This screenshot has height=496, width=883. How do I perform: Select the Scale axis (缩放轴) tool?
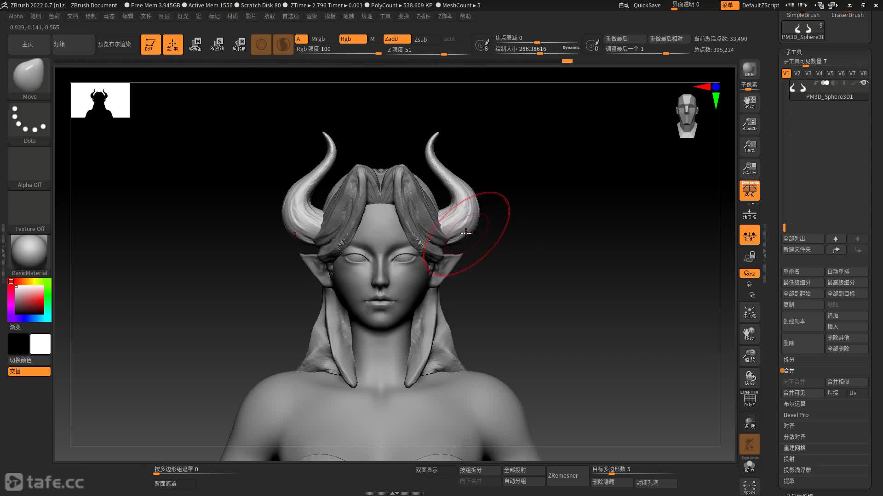(x=217, y=45)
